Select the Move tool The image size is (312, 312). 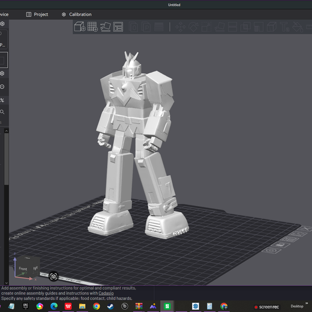click(x=180, y=27)
